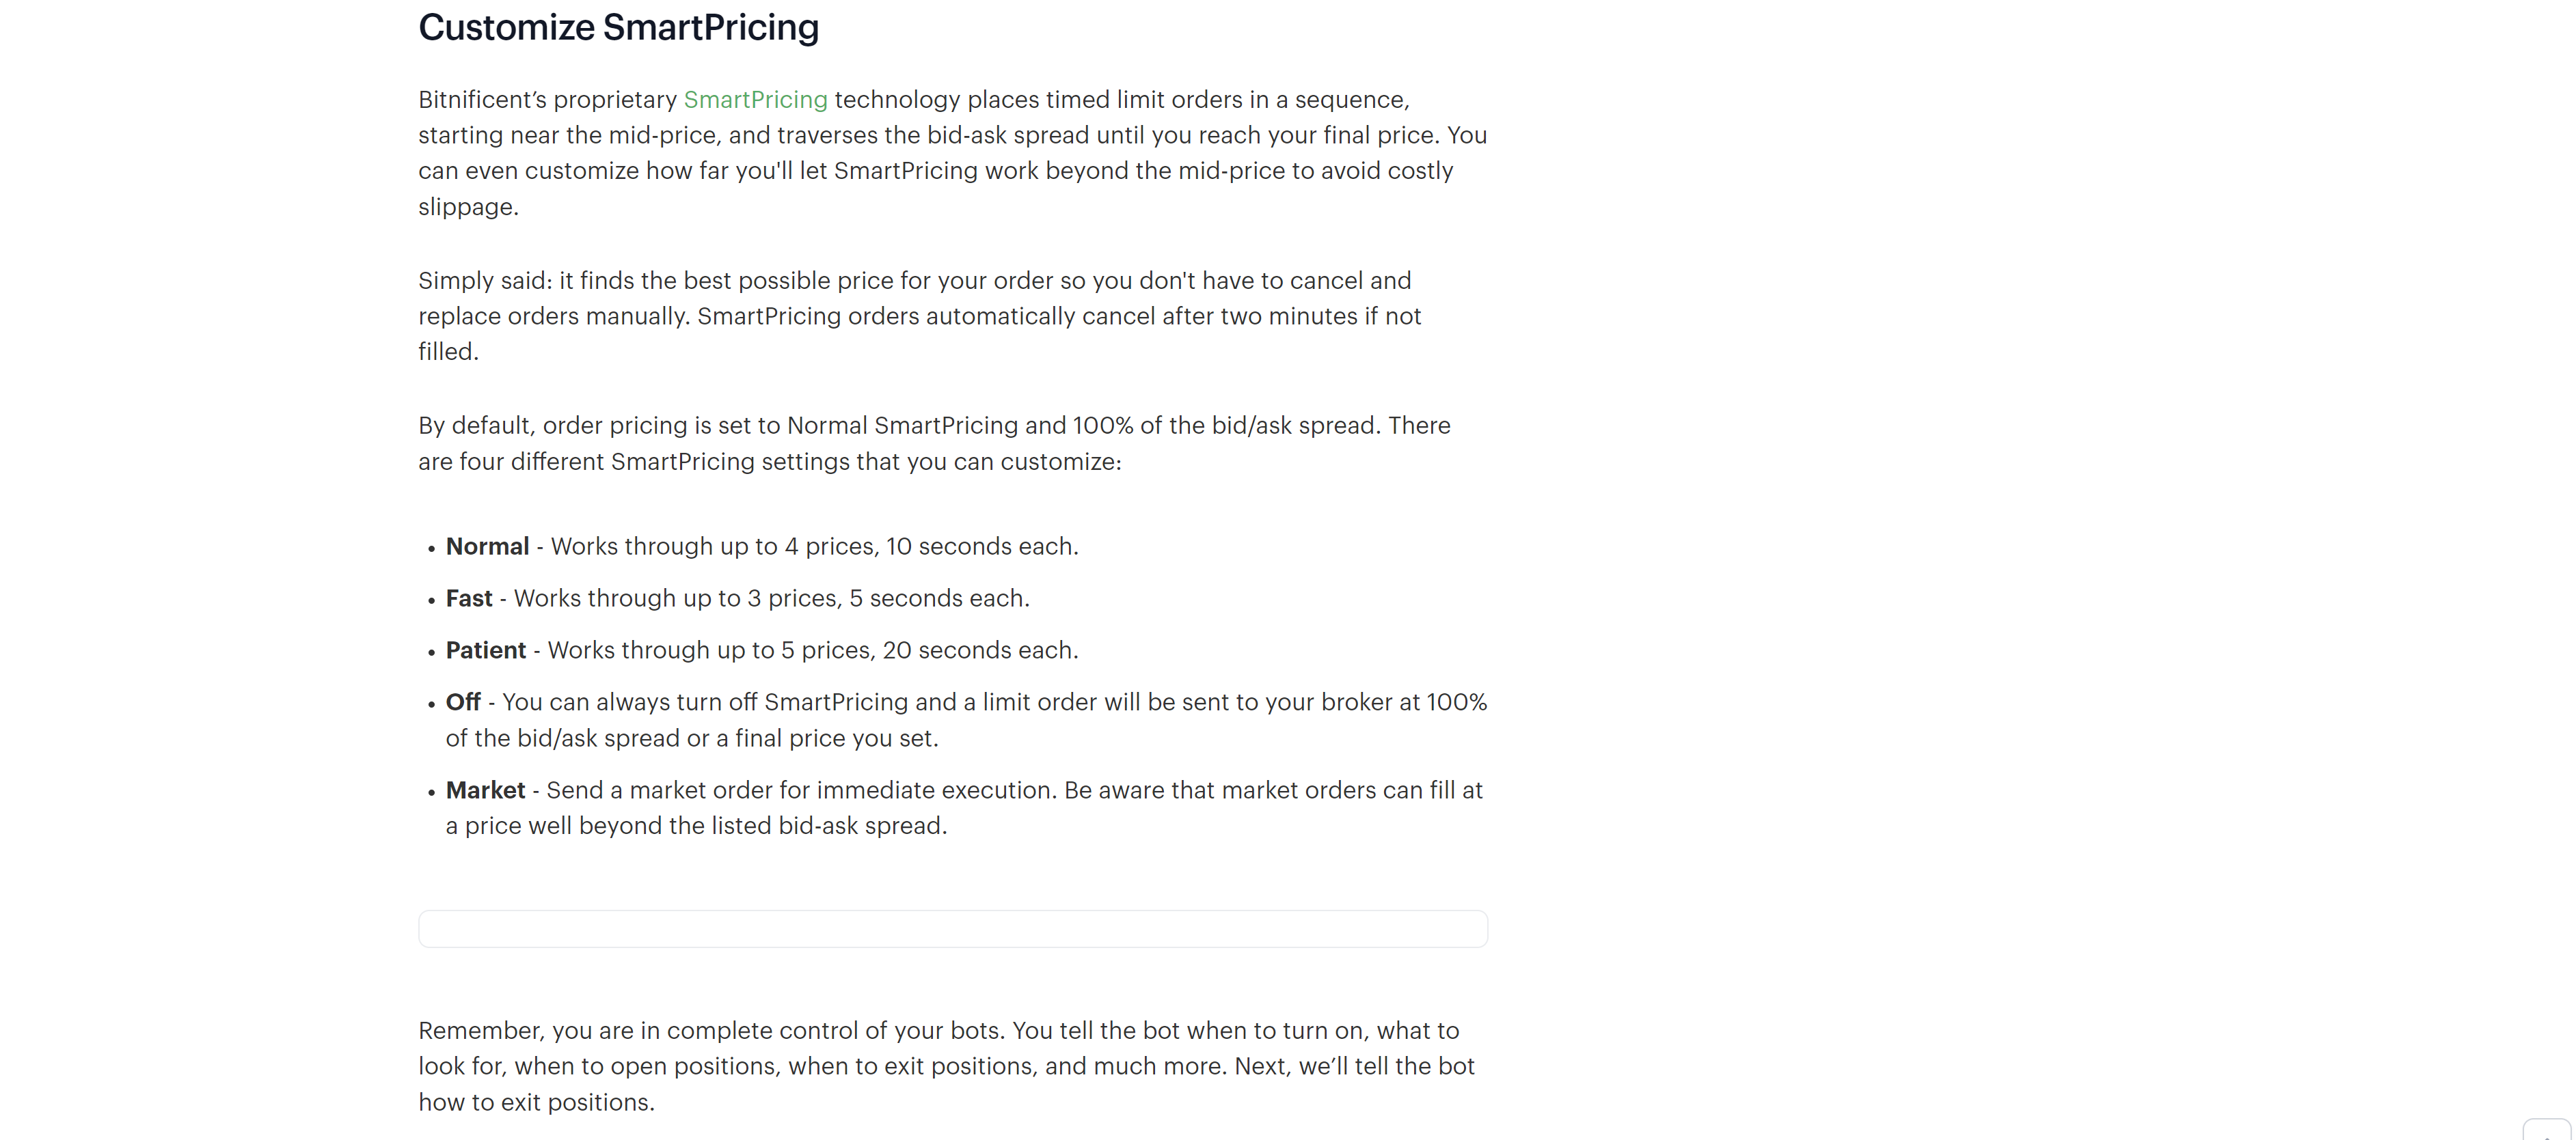Click the Customize SmartPricing heading

618,28
